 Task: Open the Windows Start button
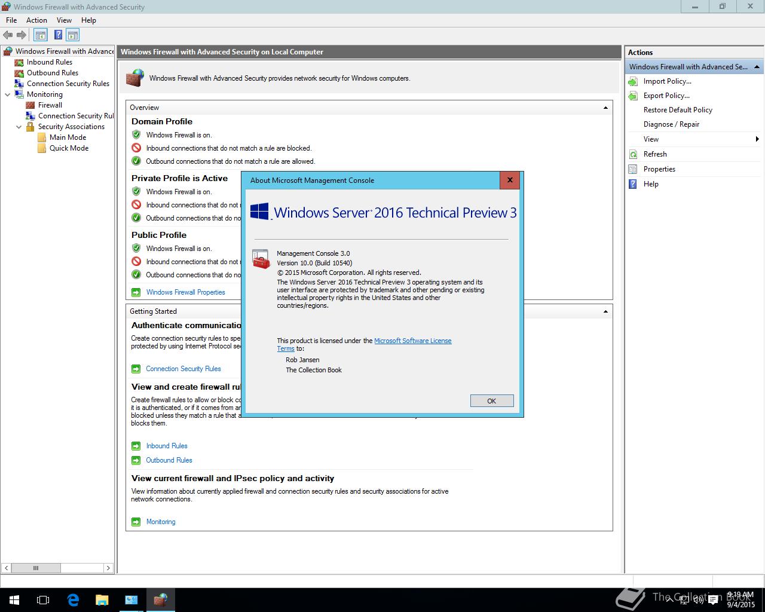pos(14,600)
